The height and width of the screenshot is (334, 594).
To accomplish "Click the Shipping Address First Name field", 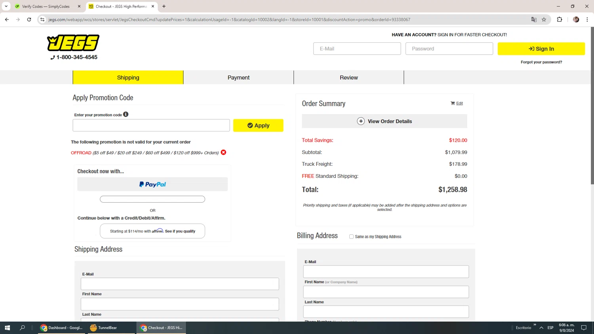I will pyautogui.click(x=180, y=304).
